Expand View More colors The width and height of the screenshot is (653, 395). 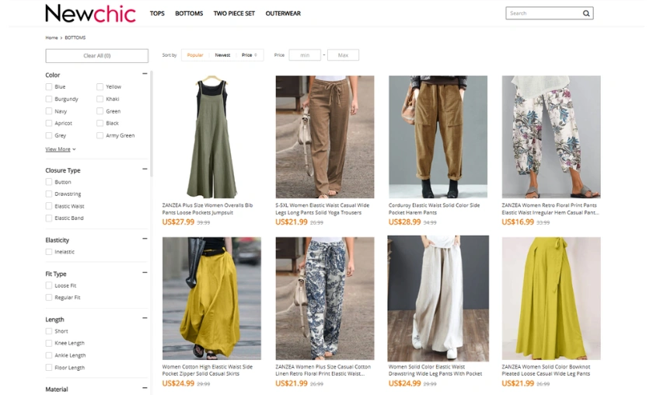[61, 149]
